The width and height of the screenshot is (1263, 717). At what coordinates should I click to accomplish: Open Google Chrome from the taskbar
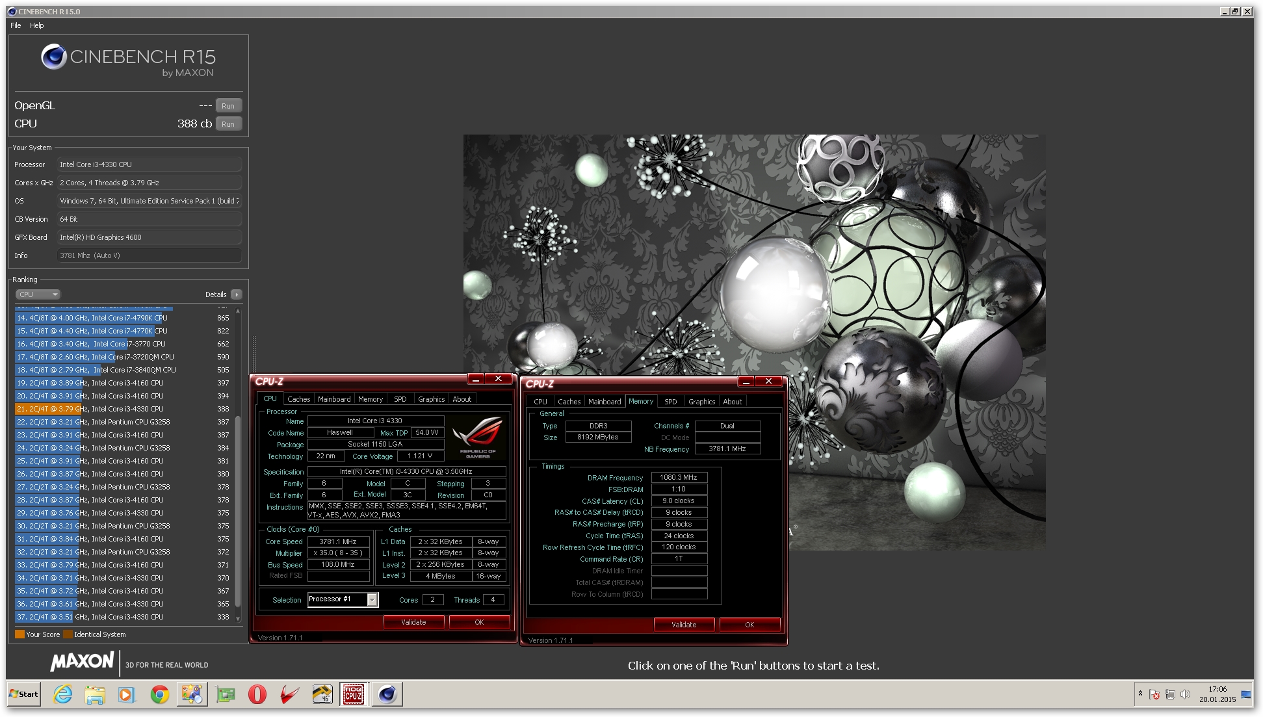[159, 694]
